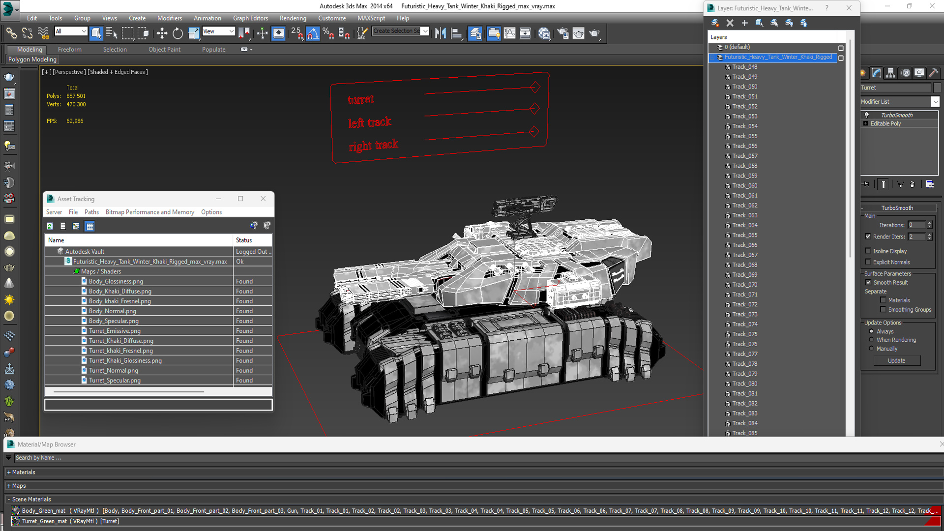Screen dimensions: 944x531
Task: Toggle the Angle Snap icon
Action: (313, 33)
